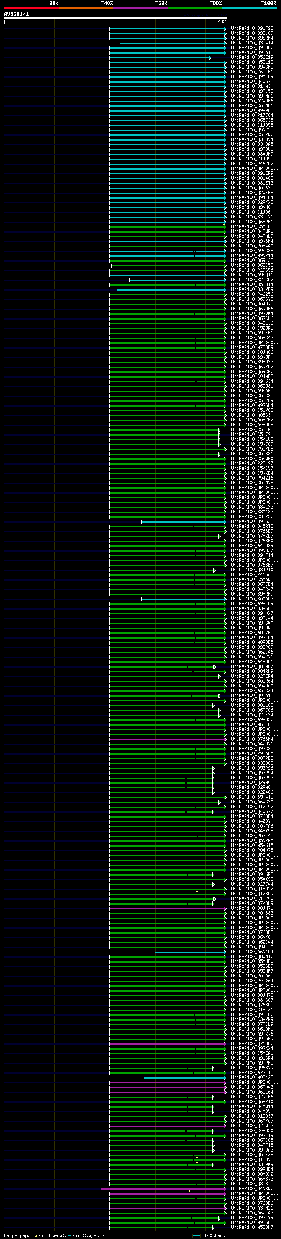Click label UniRef100_A7QQD9

[x=252, y=347]
